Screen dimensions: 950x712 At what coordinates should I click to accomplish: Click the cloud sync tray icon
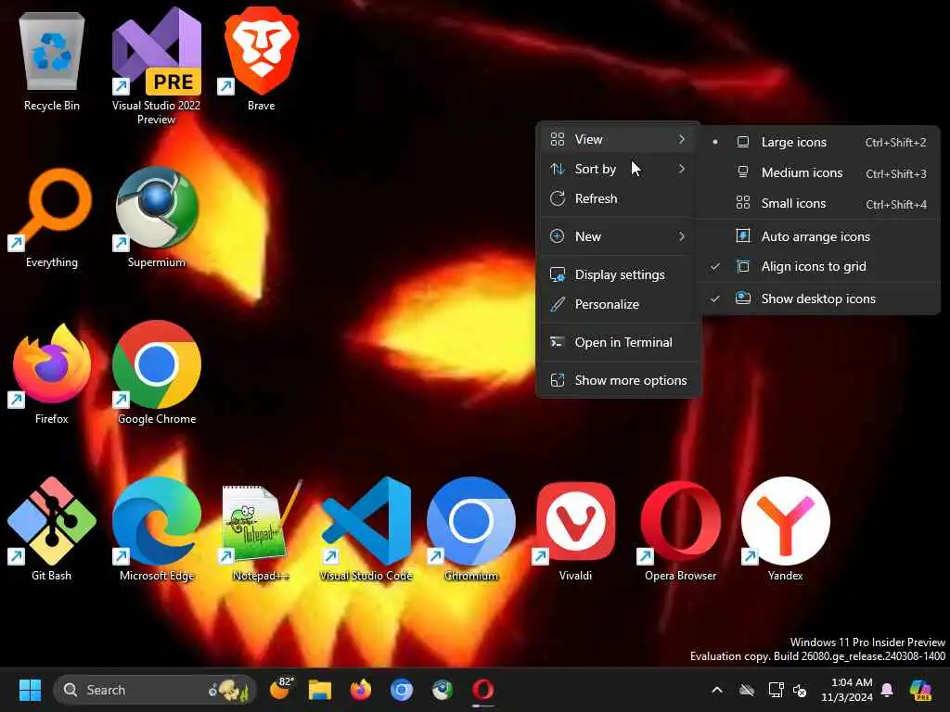click(747, 690)
